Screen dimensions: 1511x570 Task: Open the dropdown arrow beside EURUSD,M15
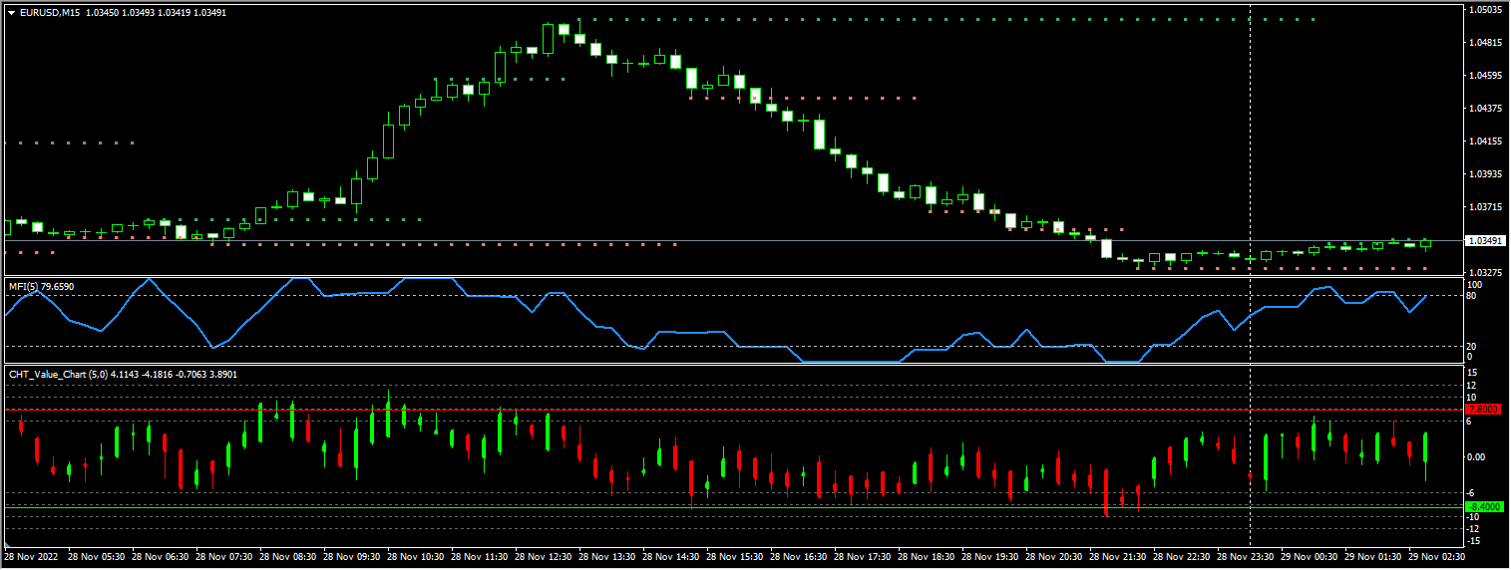point(11,13)
